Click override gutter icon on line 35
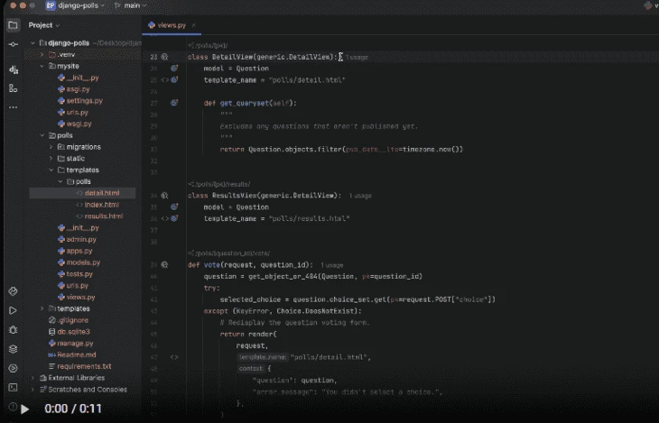Screen dimensions: 659x423 pos(174,207)
